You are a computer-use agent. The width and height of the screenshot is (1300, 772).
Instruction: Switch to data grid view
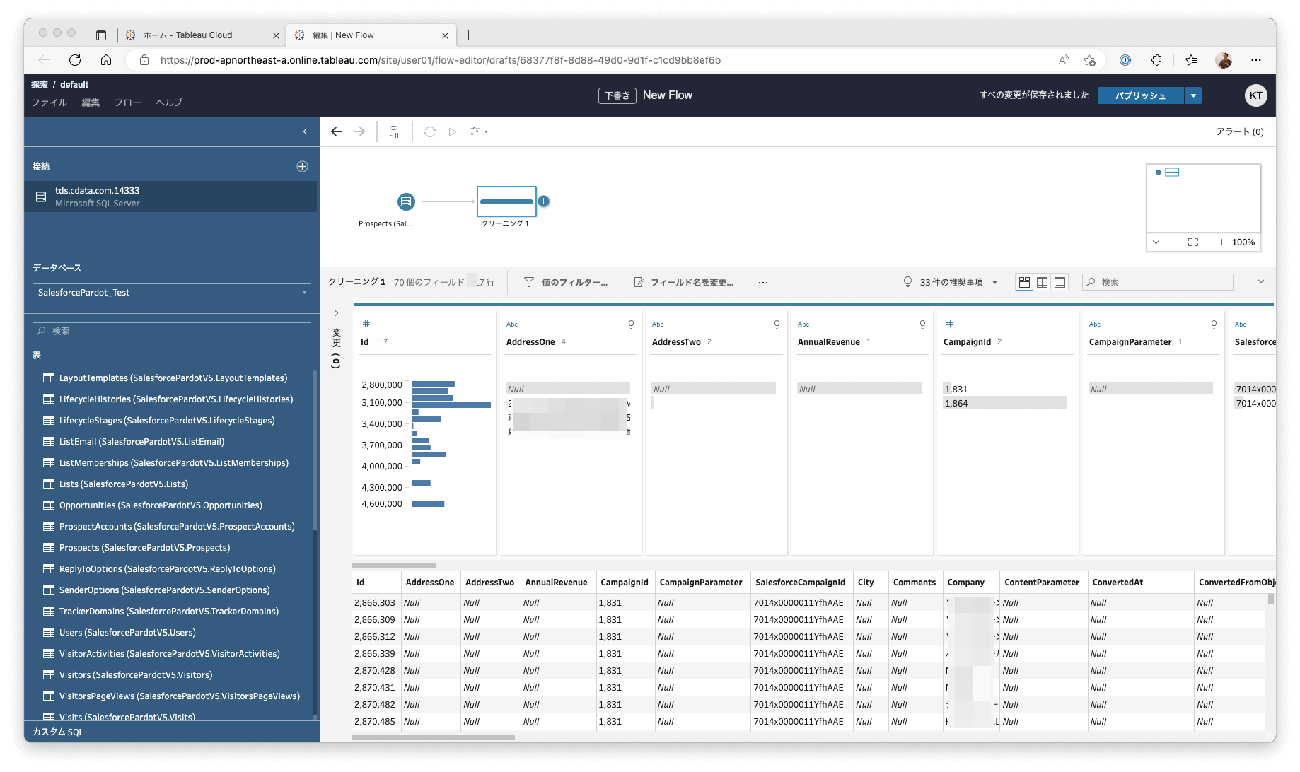(x=1042, y=282)
